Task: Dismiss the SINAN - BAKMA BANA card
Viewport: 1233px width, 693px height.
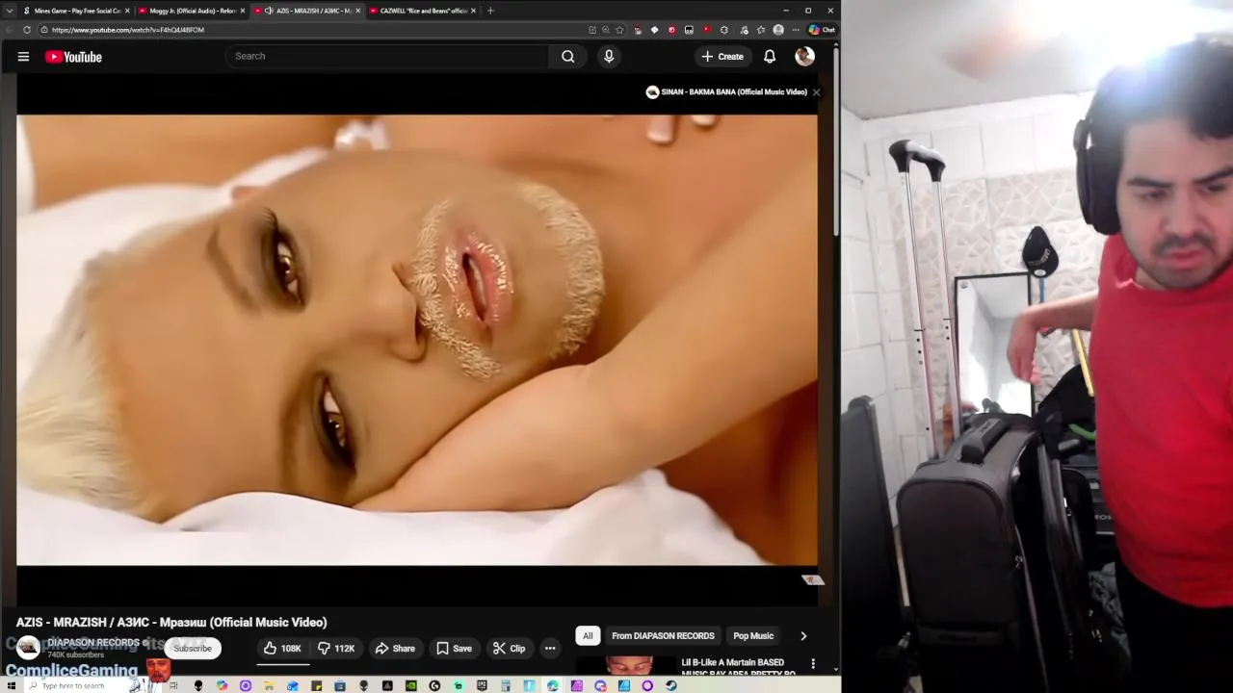Action: (x=816, y=92)
